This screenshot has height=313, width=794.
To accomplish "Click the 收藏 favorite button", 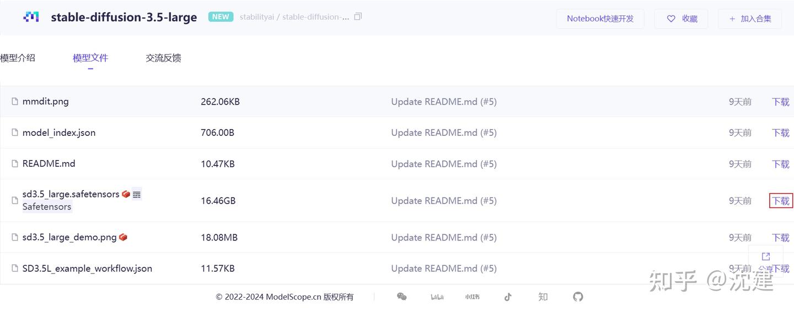I will pos(681,19).
